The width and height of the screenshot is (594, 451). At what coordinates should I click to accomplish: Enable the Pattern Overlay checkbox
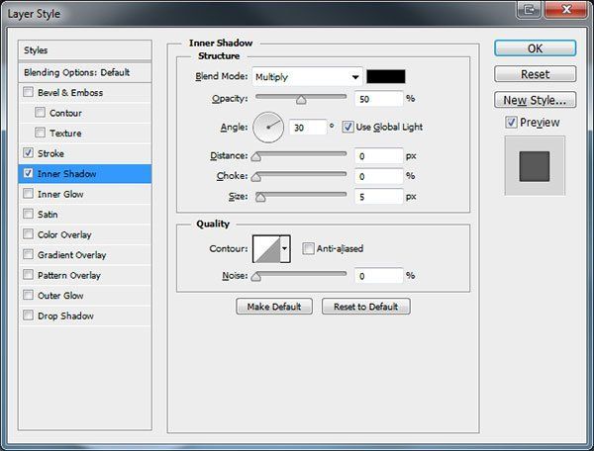tap(28, 275)
